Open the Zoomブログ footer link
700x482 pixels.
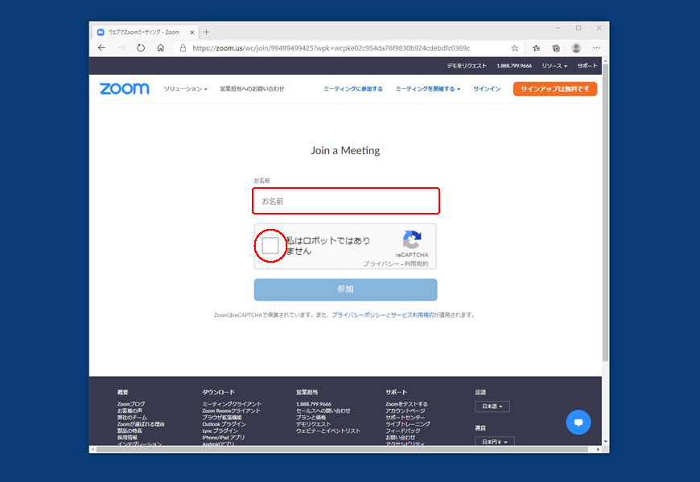(131, 403)
